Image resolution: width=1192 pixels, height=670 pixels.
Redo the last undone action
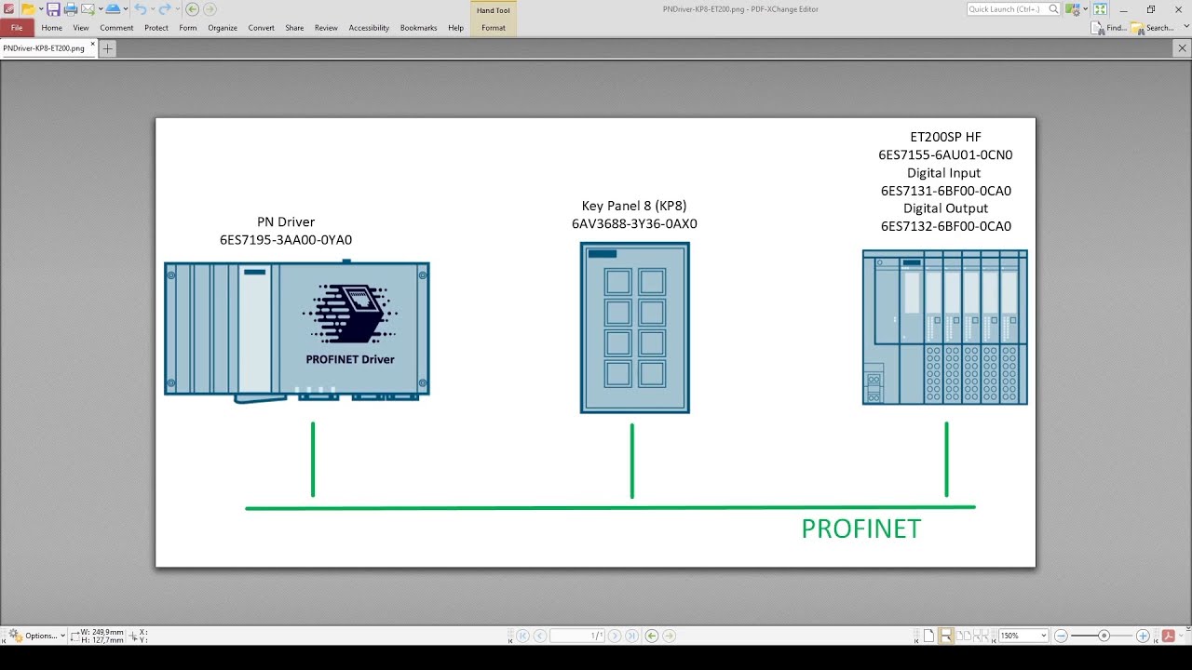click(165, 9)
